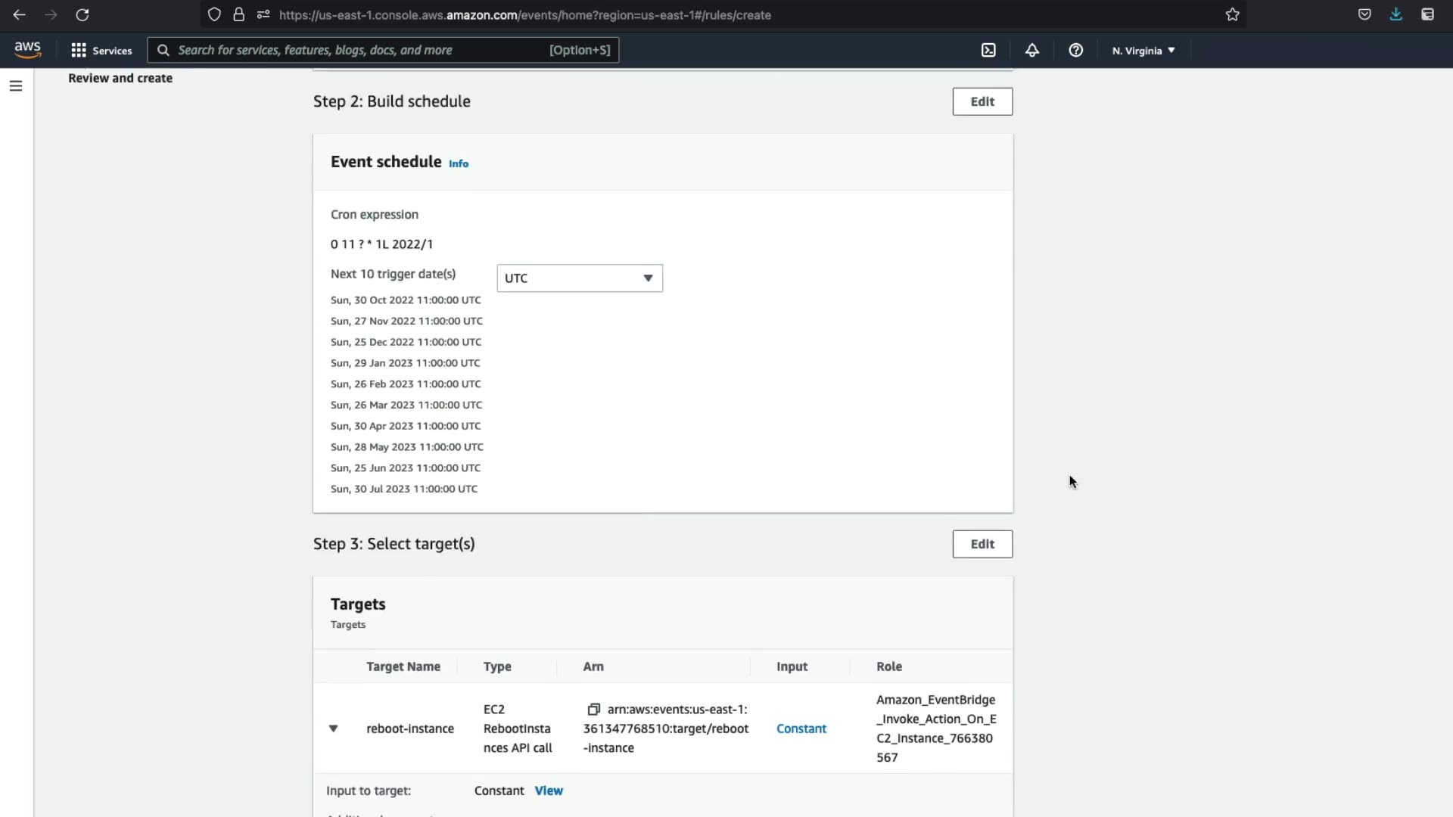This screenshot has height=817, width=1453.
Task: Reload the browser page
Action: pyautogui.click(x=82, y=14)
